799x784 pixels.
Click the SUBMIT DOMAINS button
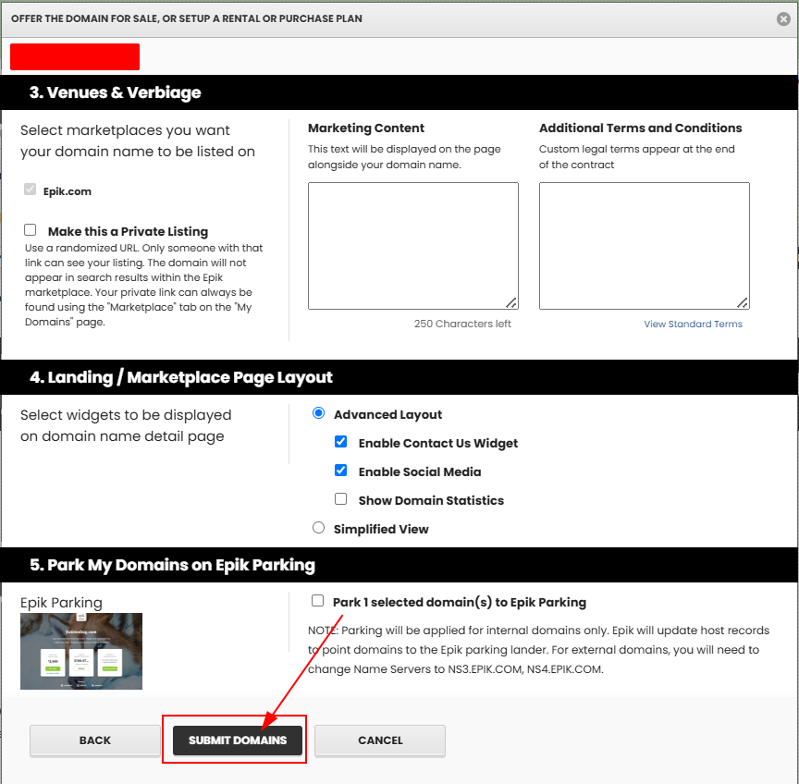tap(238, 741)
